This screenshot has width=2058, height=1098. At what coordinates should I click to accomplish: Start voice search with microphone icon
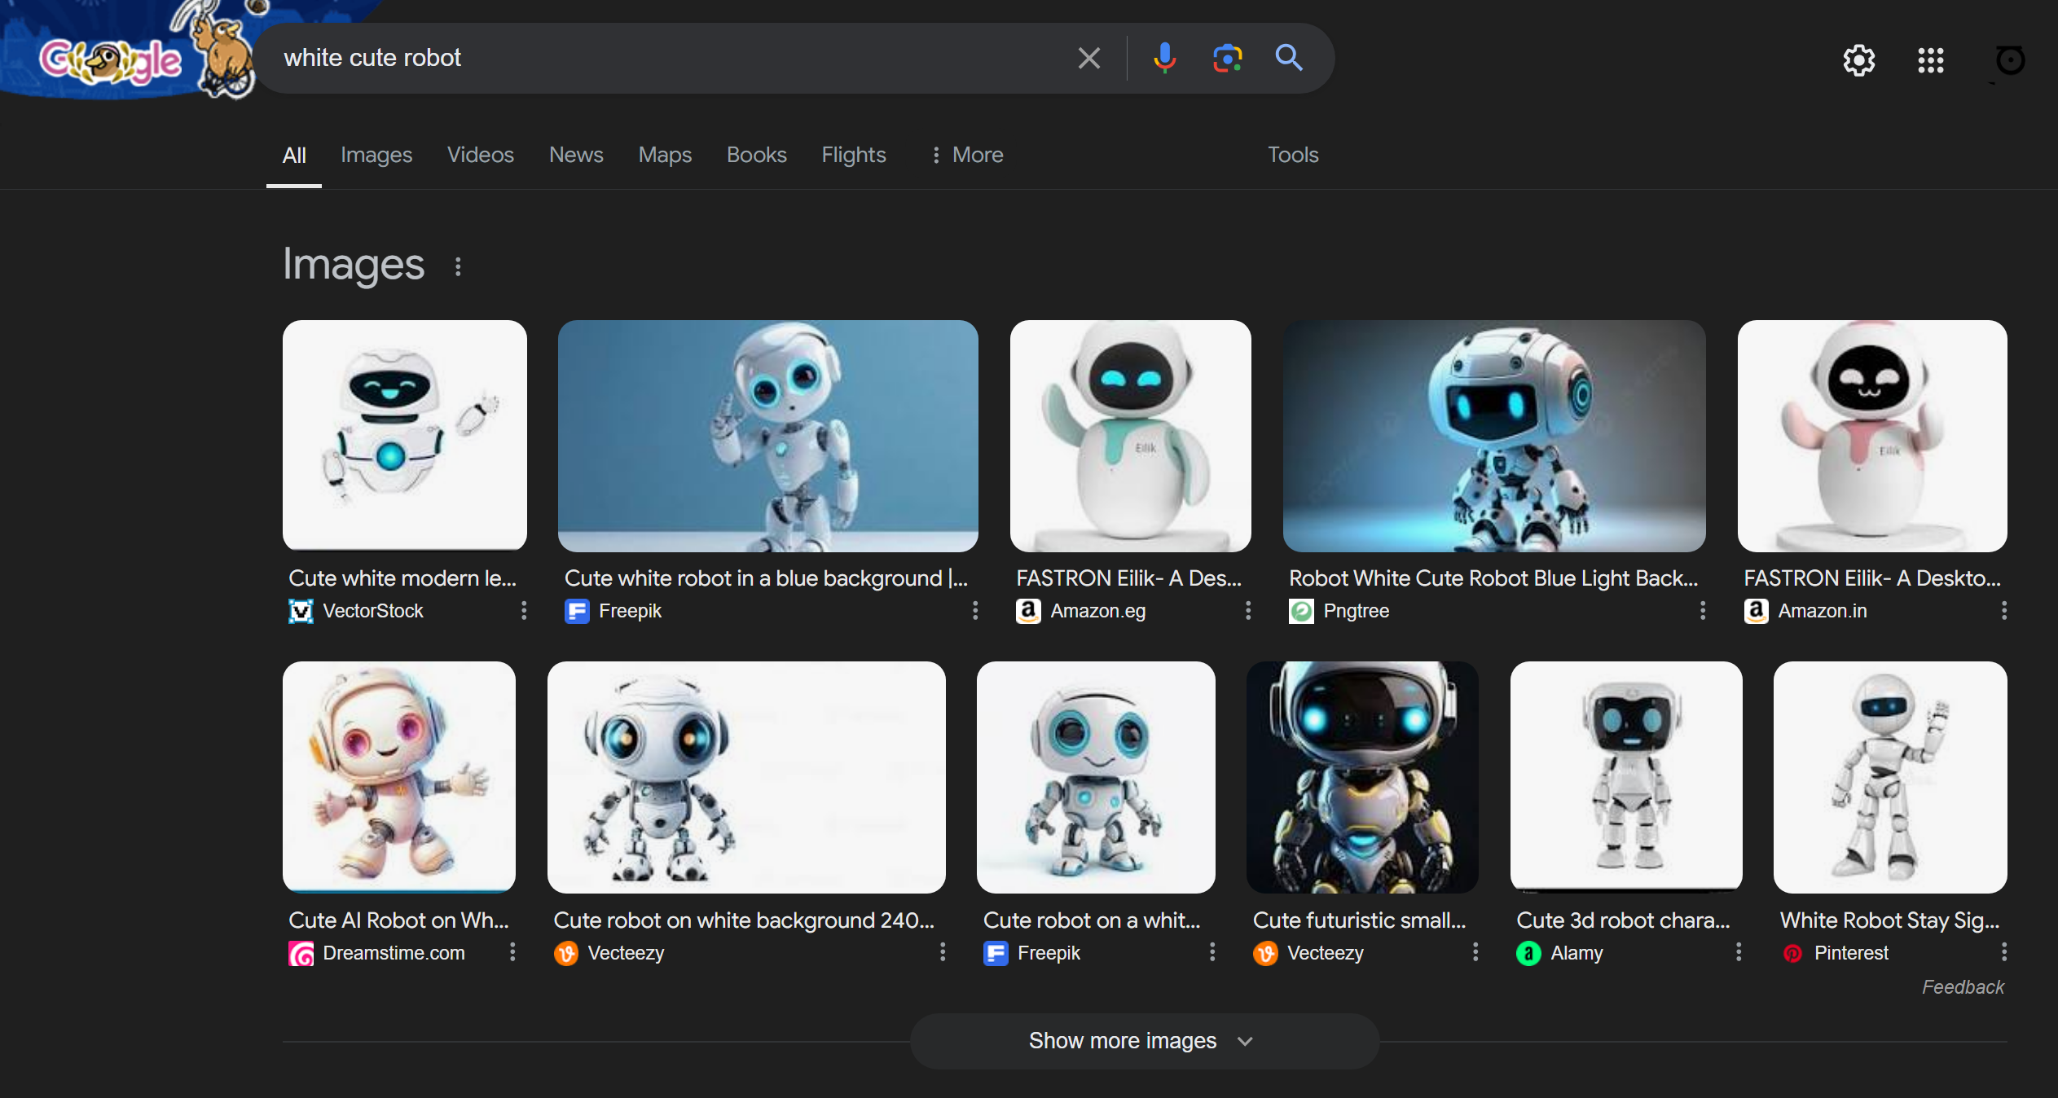(x=1165, y=58)
